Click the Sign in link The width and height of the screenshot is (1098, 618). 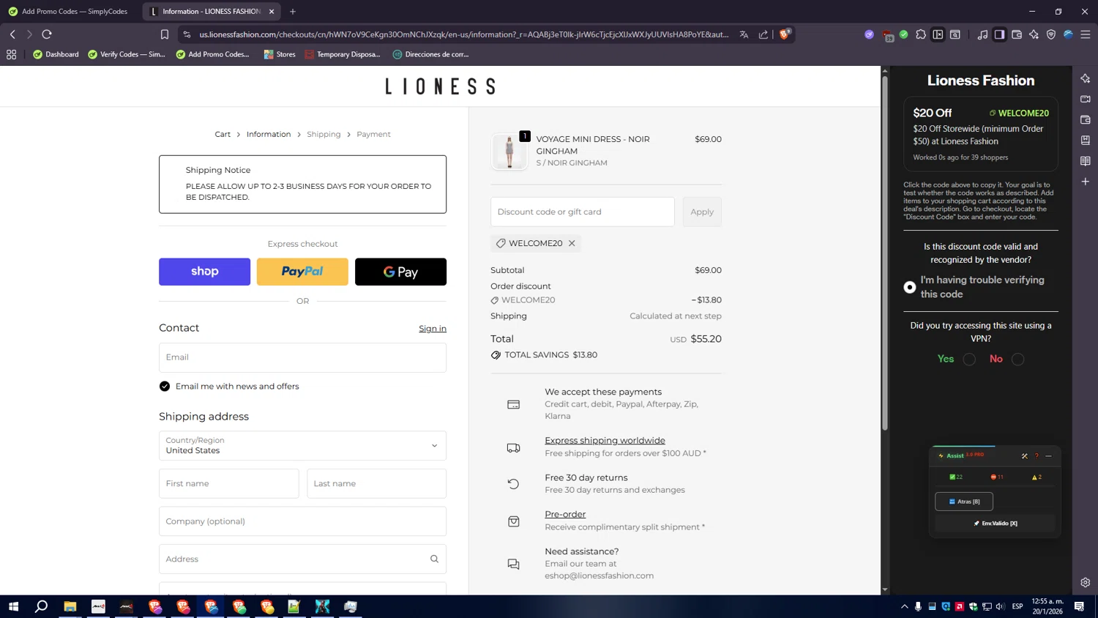click(433, 329)
